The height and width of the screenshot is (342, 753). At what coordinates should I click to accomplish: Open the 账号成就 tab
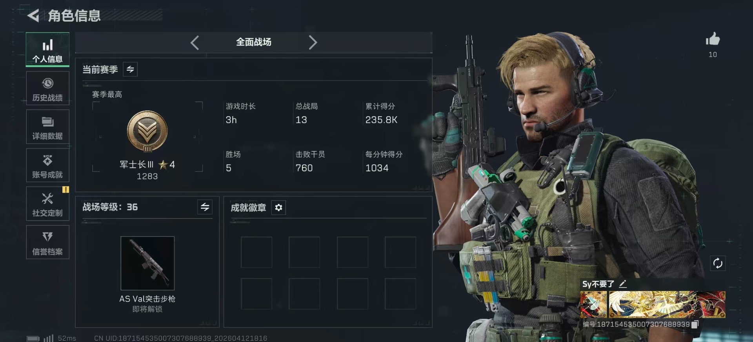coord(47,165)
